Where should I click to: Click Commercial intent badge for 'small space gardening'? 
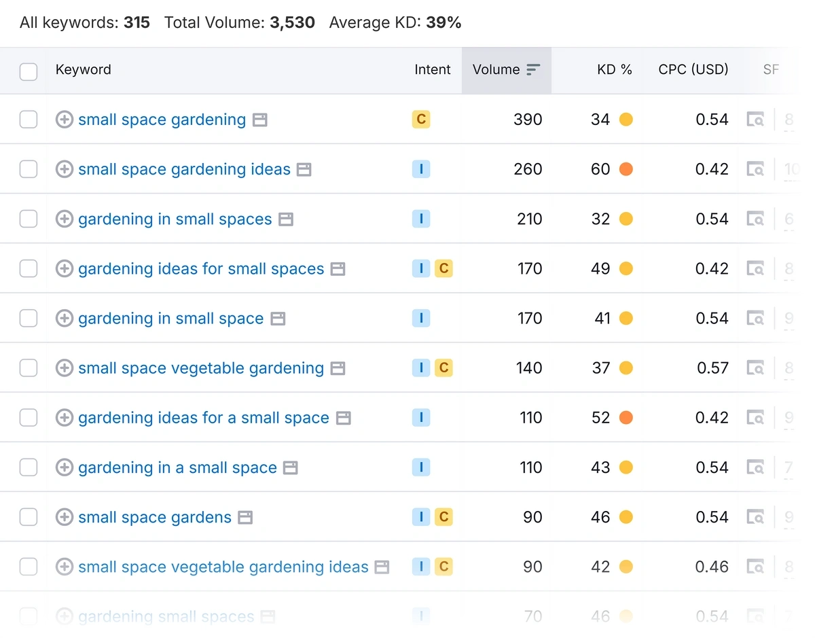click(x=421, y=120)
